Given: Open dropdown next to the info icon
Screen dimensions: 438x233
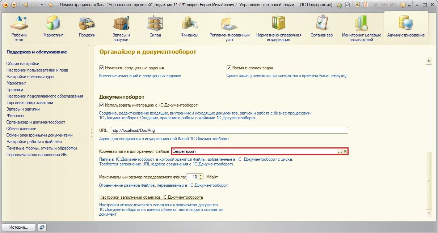Looking at the screenshot, I should click(x=409, y=5).
